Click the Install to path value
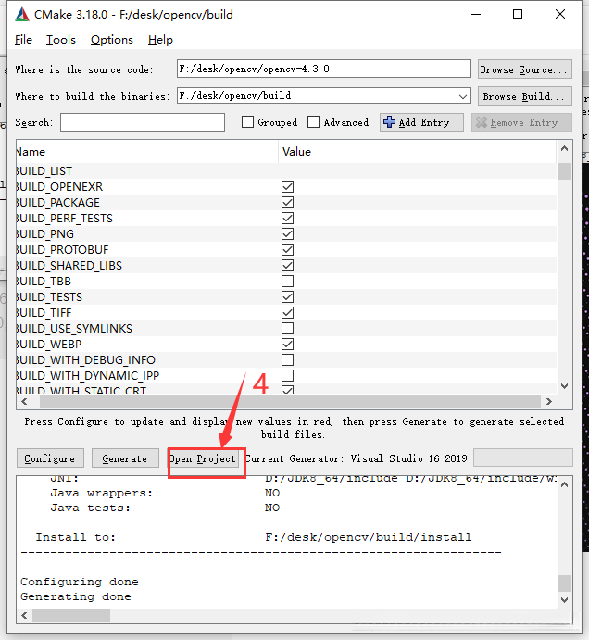 [369, 537]
